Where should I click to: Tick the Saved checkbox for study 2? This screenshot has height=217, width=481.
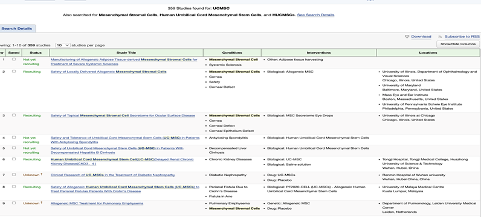[14, 71]
